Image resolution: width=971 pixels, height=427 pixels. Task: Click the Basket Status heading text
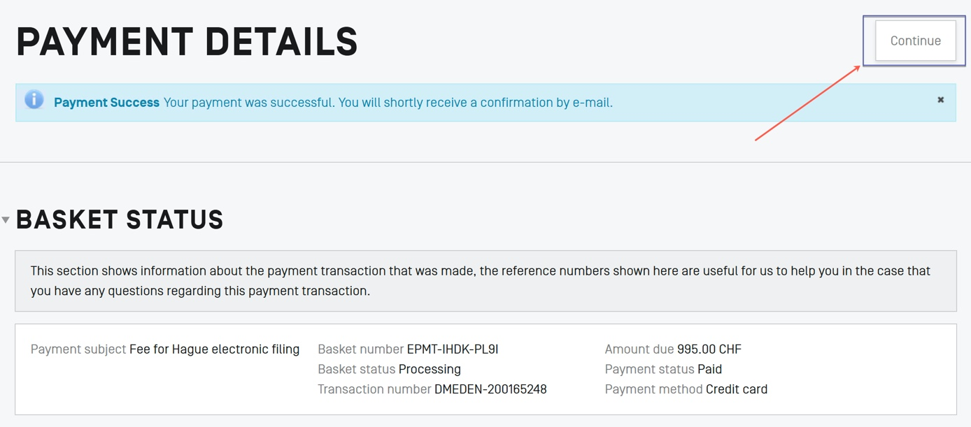coord(120,220)
